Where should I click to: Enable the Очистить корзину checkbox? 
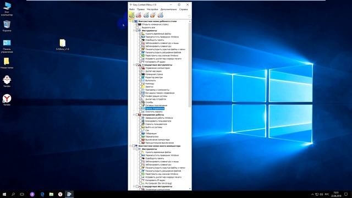pos(141,112)
